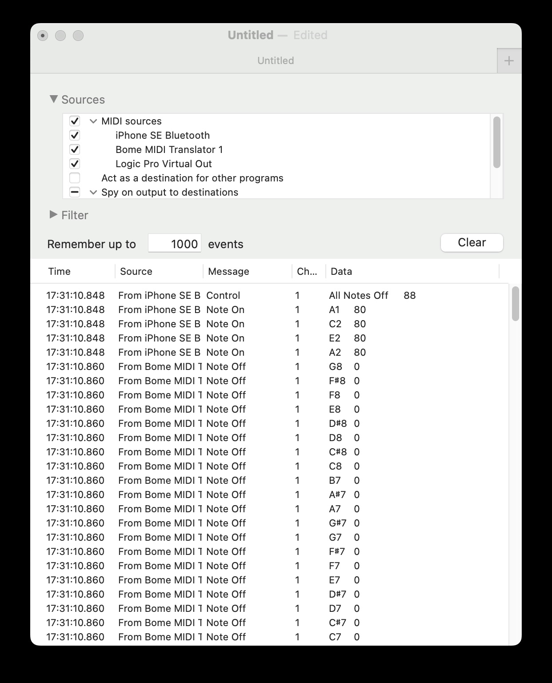Collapse the MIDI sources tree group

[x=93, y=121]
